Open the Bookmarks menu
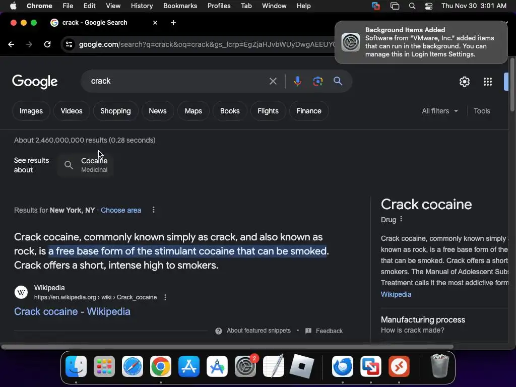The image size is (516, 387). 180,6
